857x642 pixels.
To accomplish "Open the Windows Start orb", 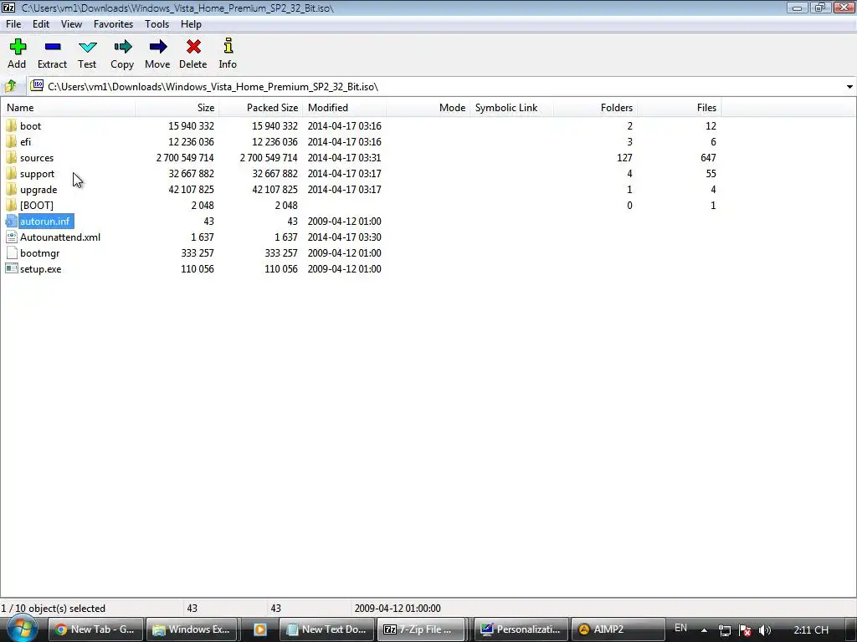I will pyautogui.click(x=22, y=629).
